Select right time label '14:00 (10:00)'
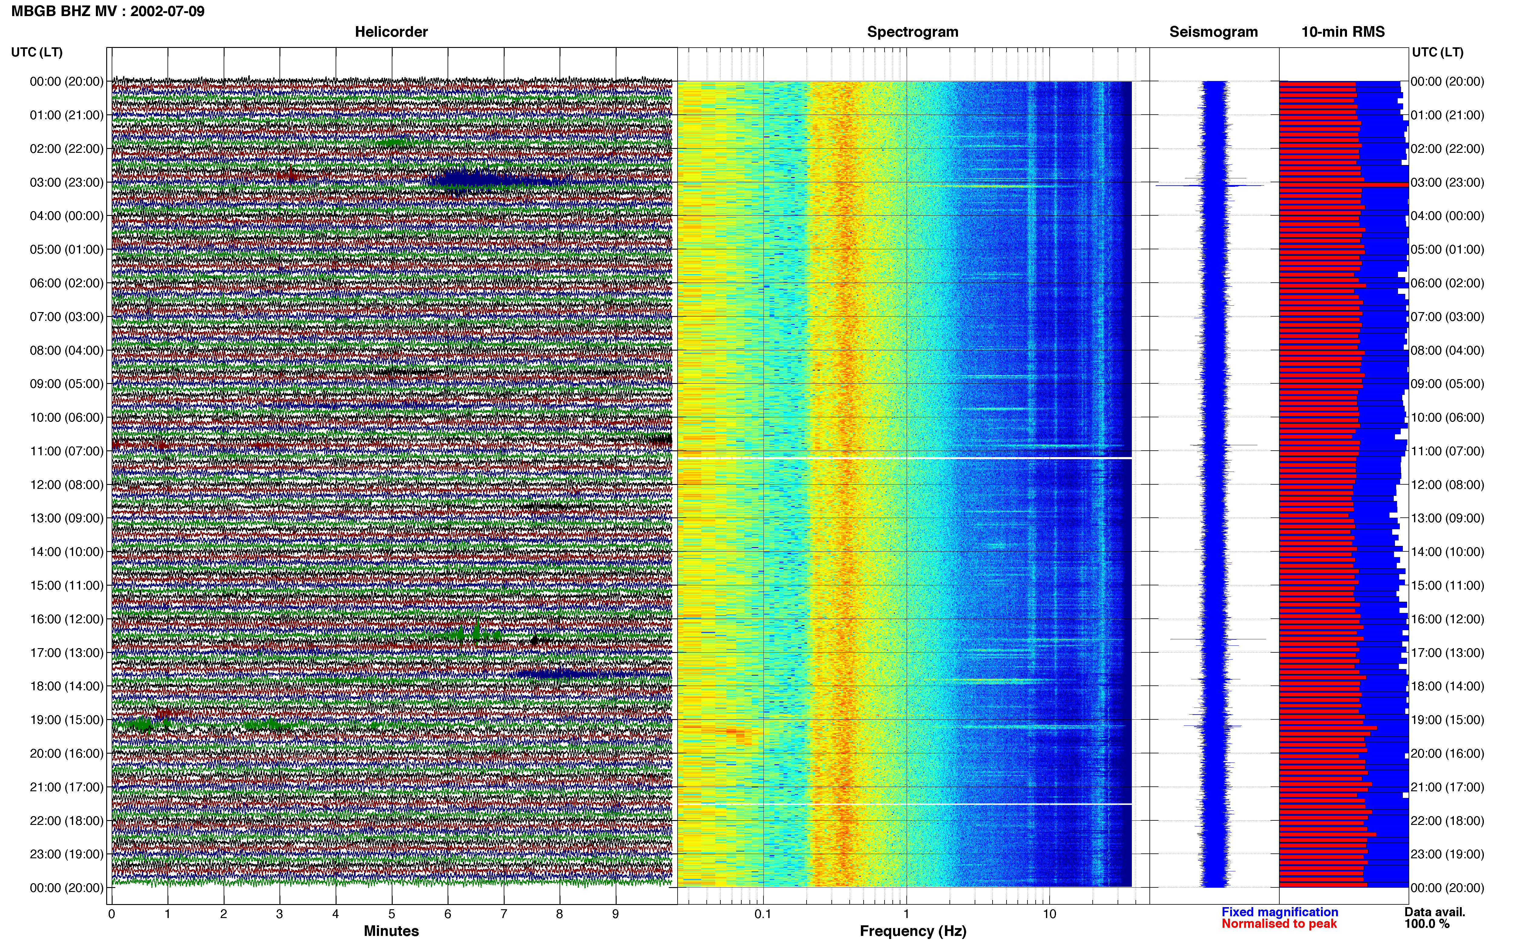This screenshot has height=952, width=1523. [1447, 552]
